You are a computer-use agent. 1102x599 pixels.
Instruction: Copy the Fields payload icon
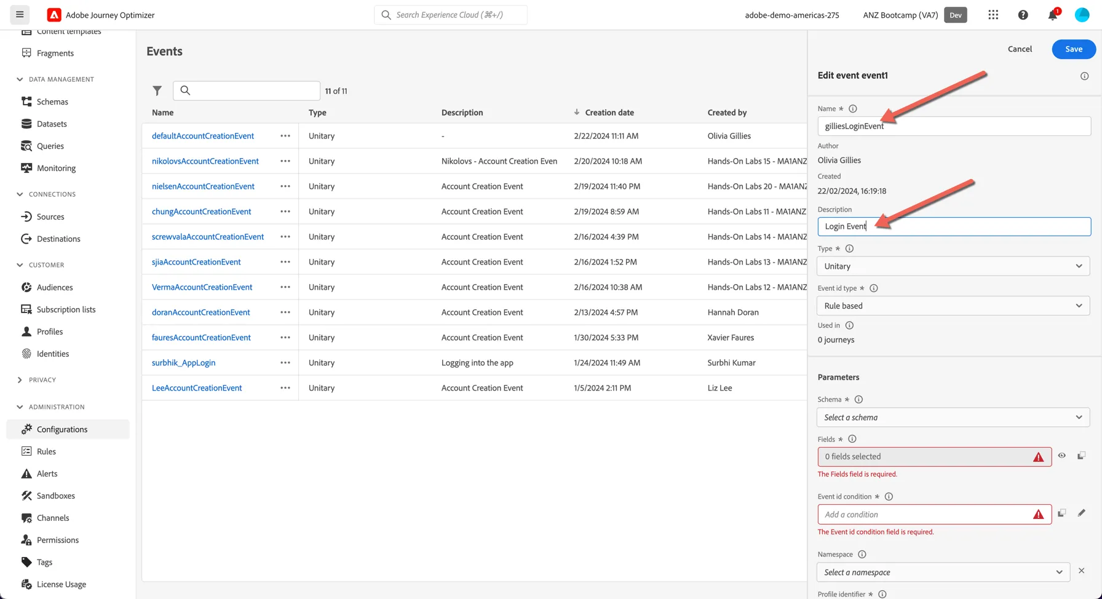pos(1081,456)
